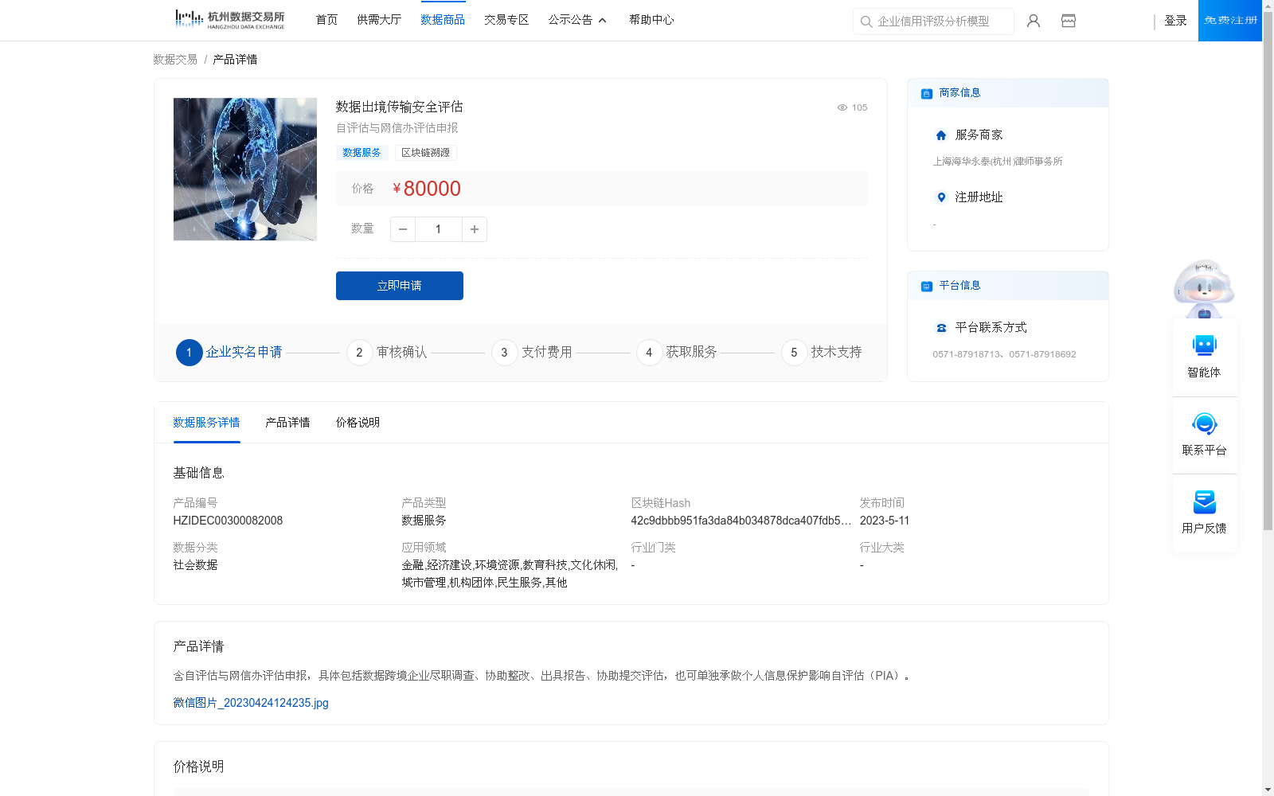Open 交易专区 menu item
The image size is (1274, 796).
click(x=506, y=20)
